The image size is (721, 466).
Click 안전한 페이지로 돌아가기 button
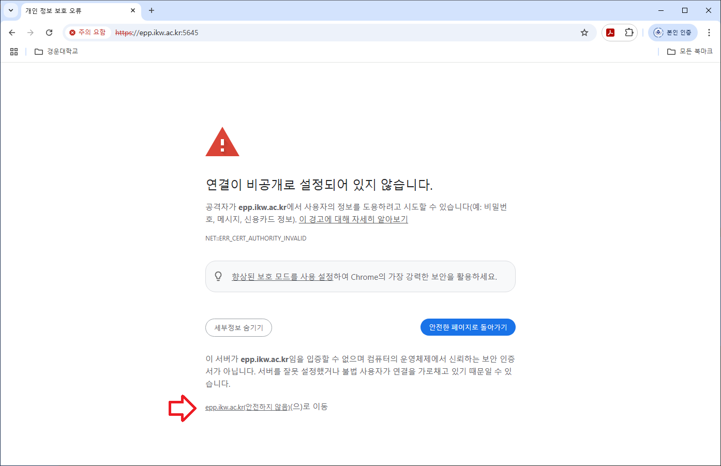pyautogui.click(x=468, y=327)
